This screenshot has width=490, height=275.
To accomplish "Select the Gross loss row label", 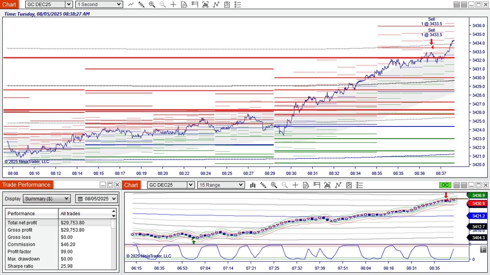I will point(19,237).
